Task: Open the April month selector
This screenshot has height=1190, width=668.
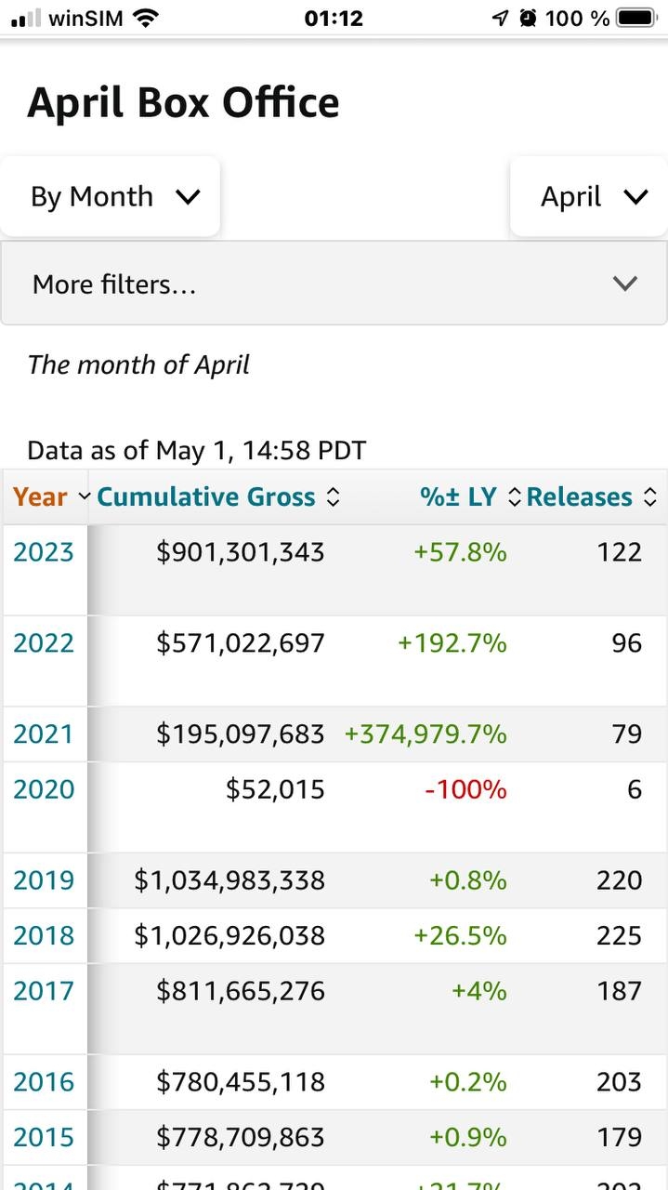Action: [x=595, y=196]
